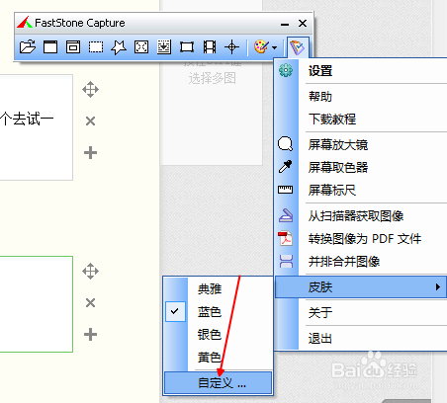Choose 转换图像为 PDF 文件

coord(361,239)
